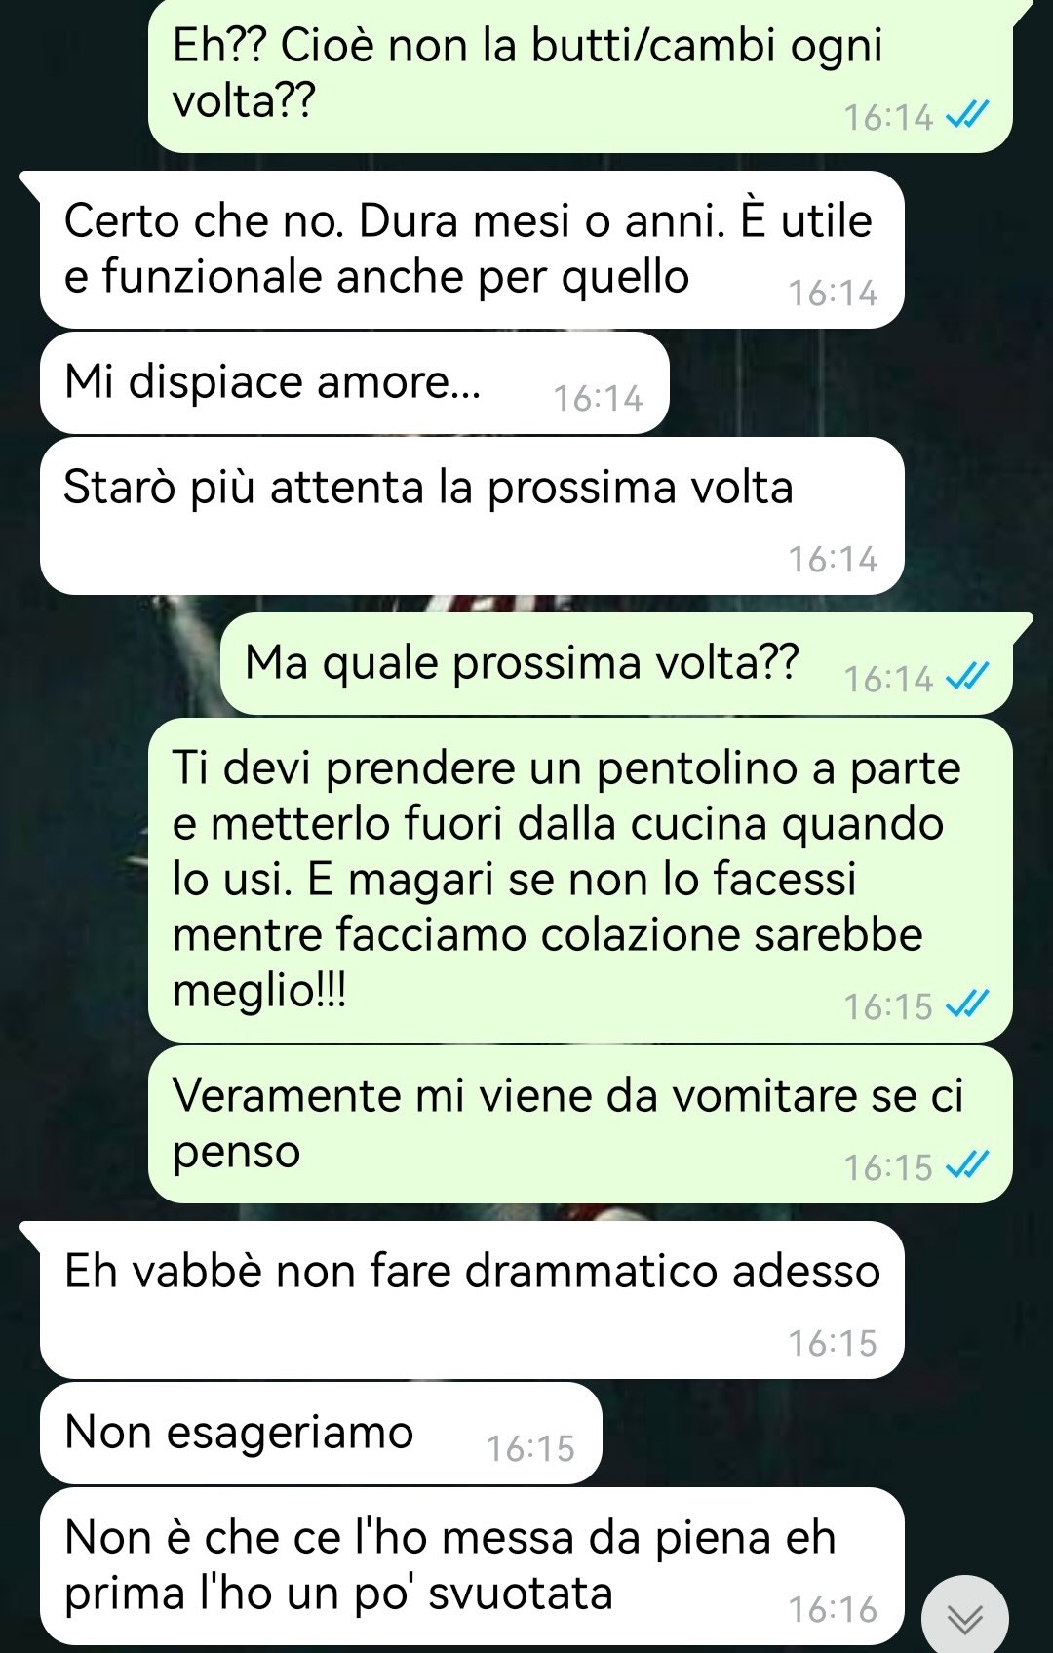Tap the "Mi dispiace amore..." bubble
The height and width of the screenshot is (1653, 1053).
354,382
